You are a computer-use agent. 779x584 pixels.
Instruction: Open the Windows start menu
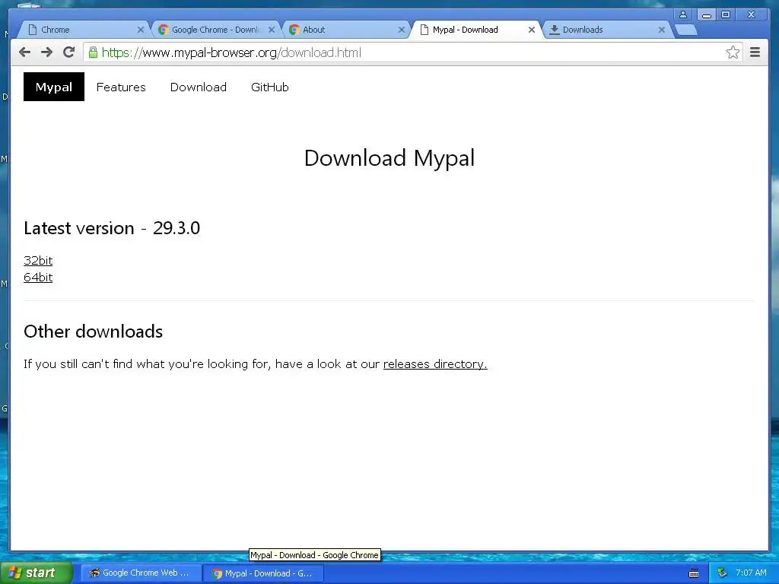pyautogui.click(x=36, y=573)
